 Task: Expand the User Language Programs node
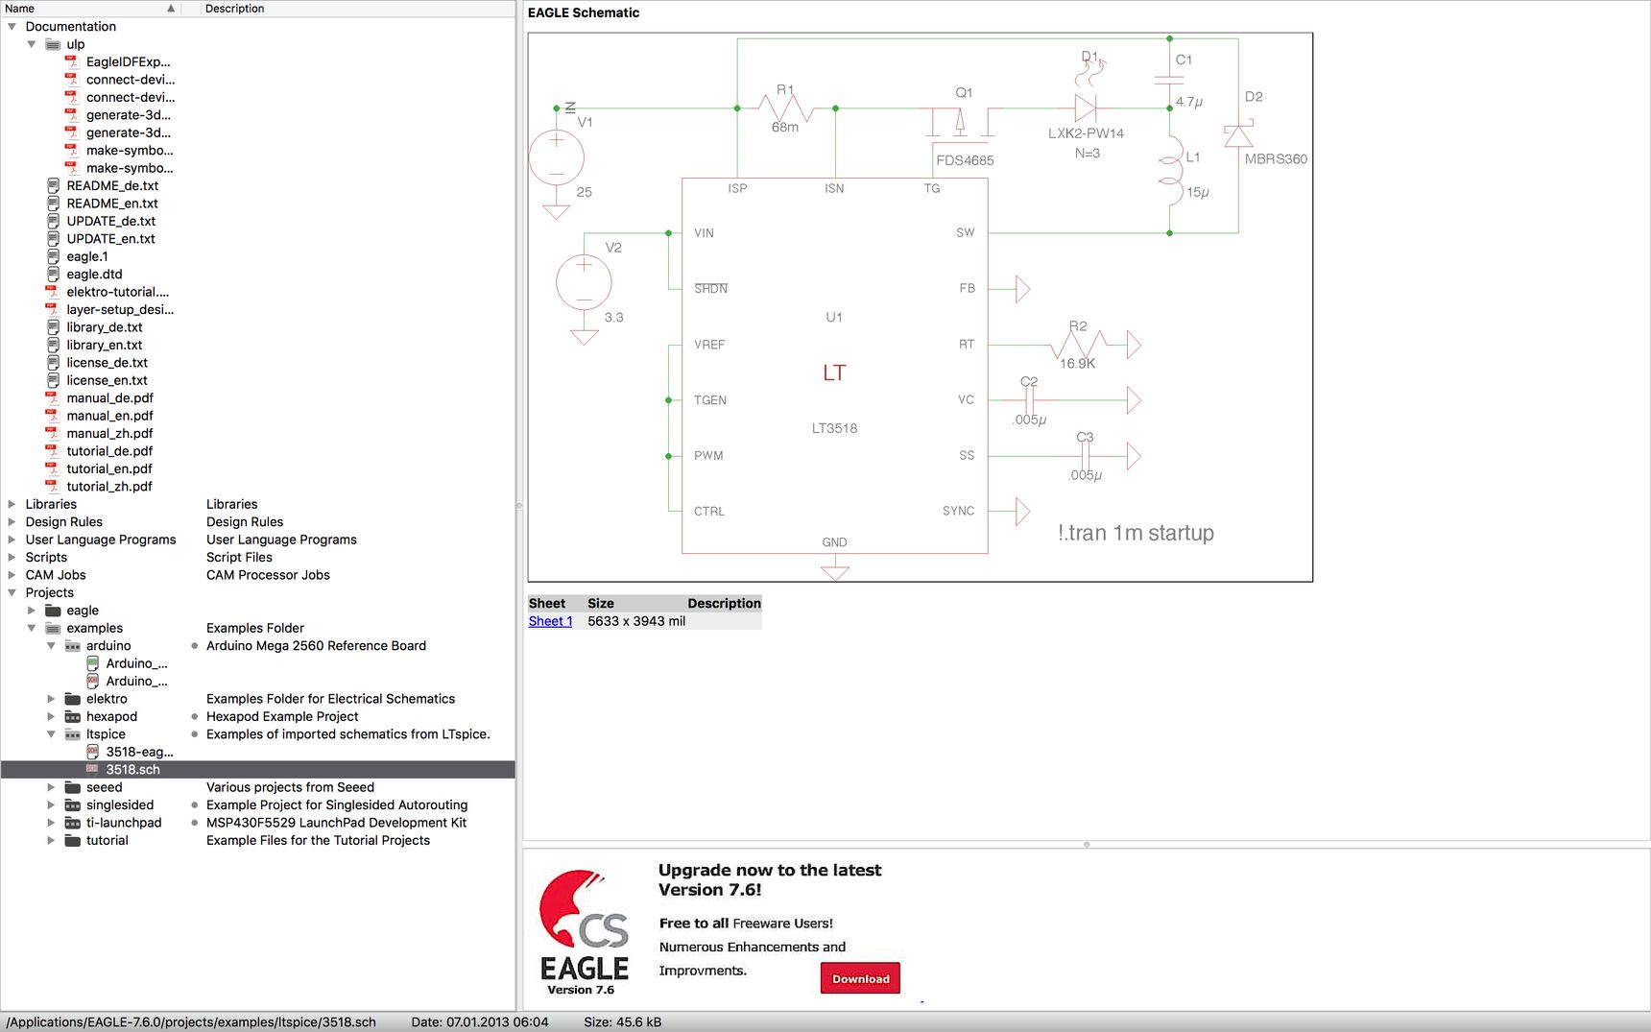[x=12, y=540]
